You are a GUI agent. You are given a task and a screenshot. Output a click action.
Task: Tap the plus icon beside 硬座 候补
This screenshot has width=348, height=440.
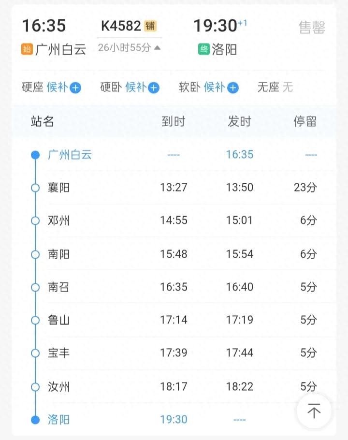pyautogui.click(x=75, y=88)
